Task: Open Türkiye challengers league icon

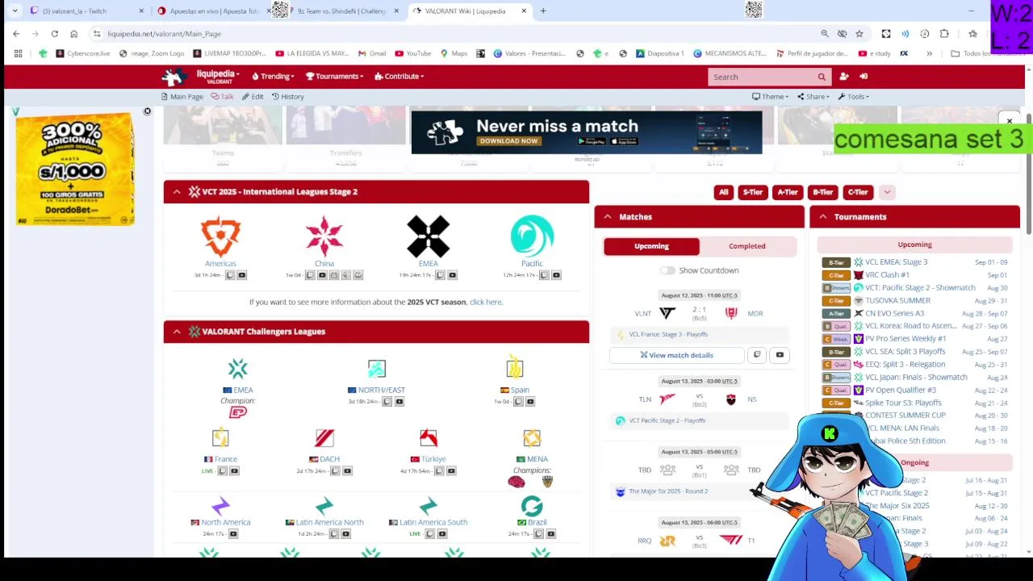Action: pyautogui.click(x=428, y=438)
